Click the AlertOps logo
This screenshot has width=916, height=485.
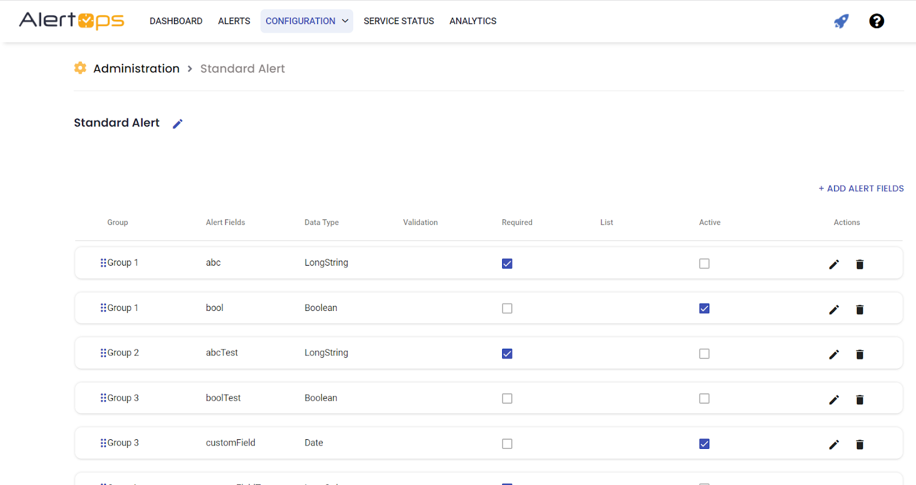[x=72, y=21]
